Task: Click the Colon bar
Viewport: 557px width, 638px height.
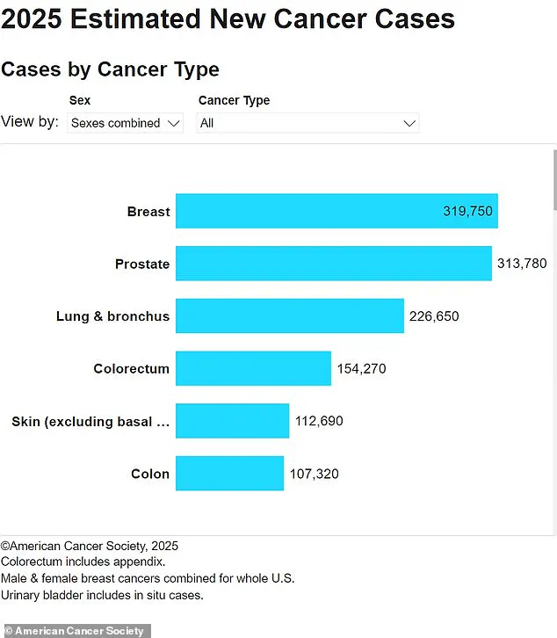Action: [229, 474]
